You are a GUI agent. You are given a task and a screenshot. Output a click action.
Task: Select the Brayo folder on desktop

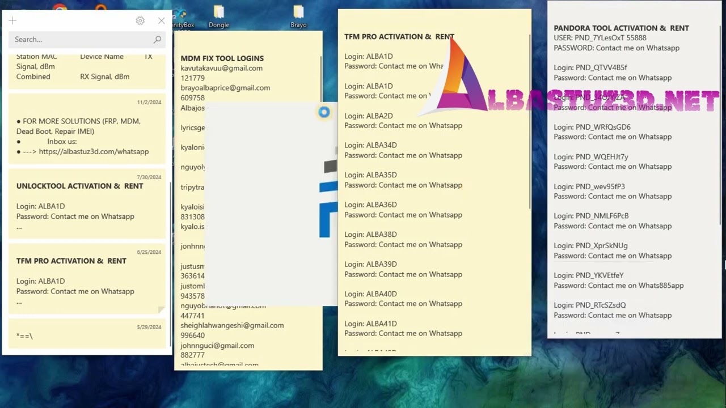pos(298,17)
